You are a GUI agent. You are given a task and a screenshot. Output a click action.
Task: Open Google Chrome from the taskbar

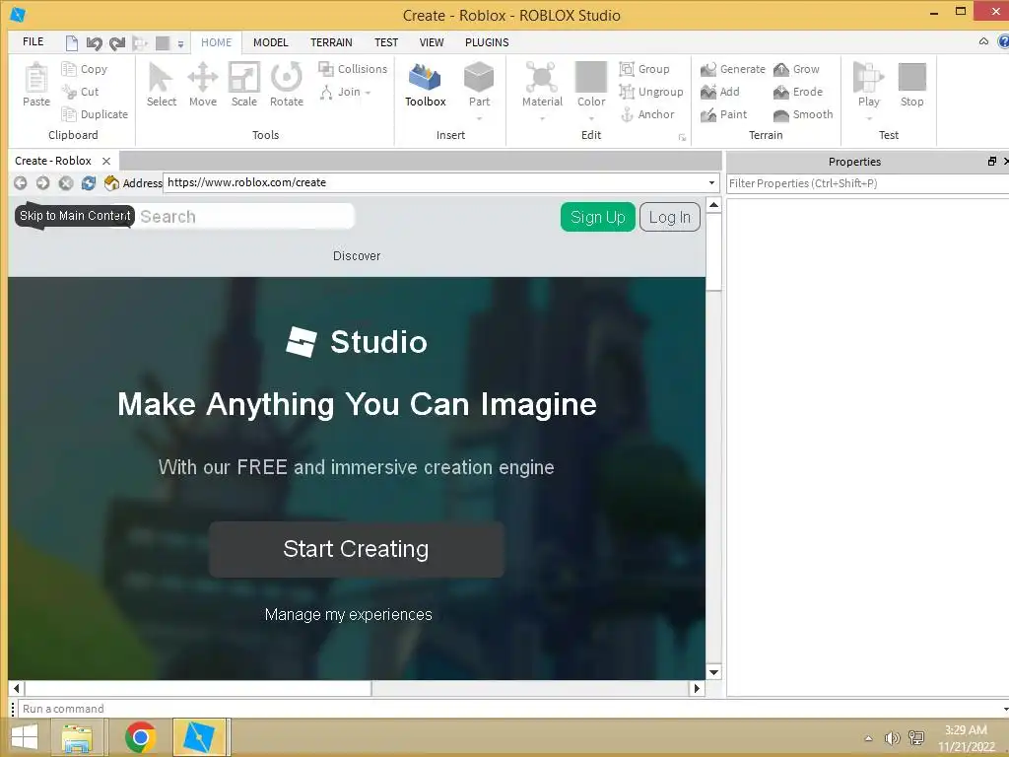coord(141,737)
